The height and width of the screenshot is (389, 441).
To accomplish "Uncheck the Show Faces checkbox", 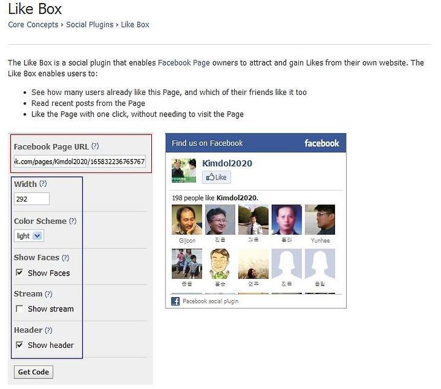I will (20, 273).
